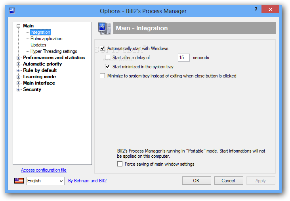Click the delay seconds input field

pyautogui.click(x=184, y=58)
